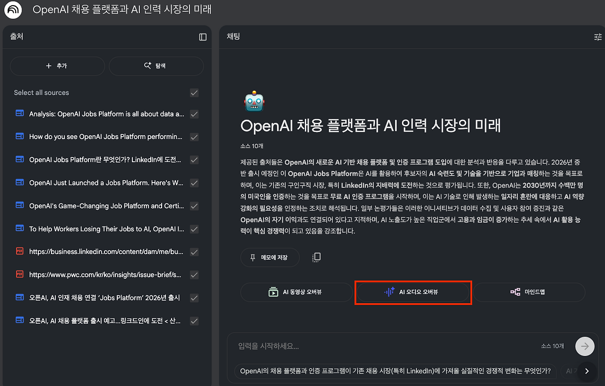Generate AI 동영상 오버뷰 video overview
605x386 pixels.
coord(296,292)
